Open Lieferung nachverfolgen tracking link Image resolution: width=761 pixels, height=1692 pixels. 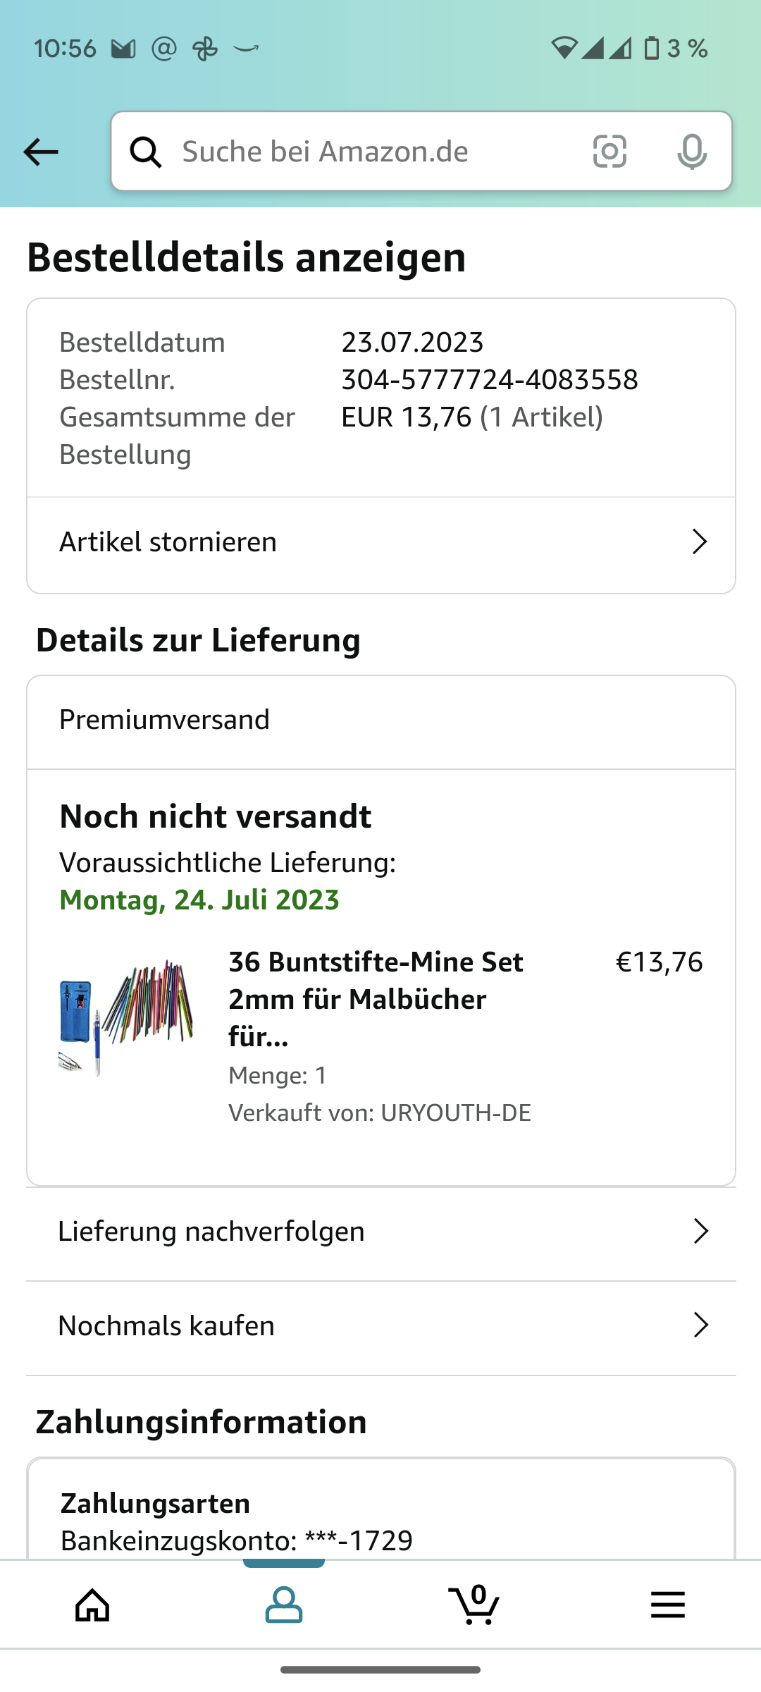pyautogui.click(x=211, y=1232)
